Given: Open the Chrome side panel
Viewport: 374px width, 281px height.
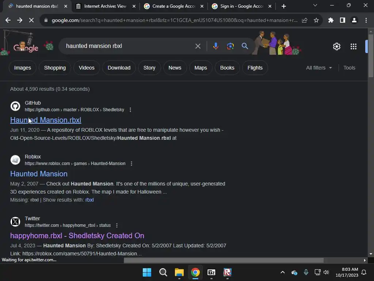Looking at the screenshot, I should click(x=343, y=20).
